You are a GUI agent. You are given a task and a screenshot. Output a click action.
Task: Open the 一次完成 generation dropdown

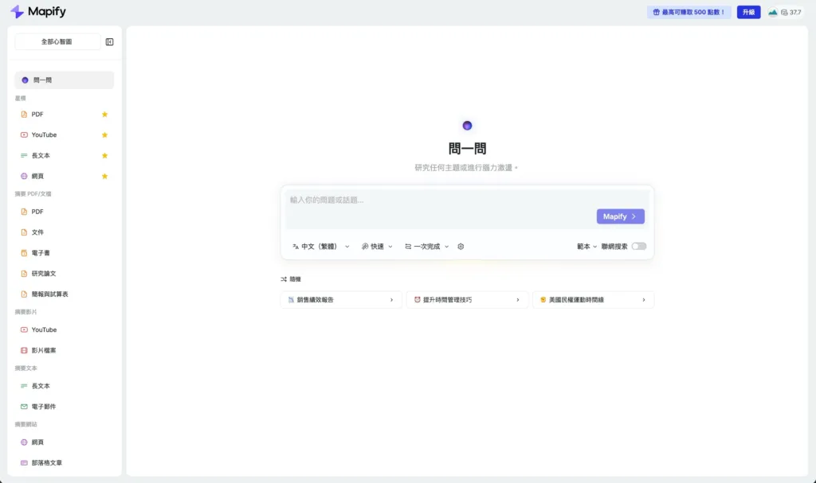pos(426,246)
